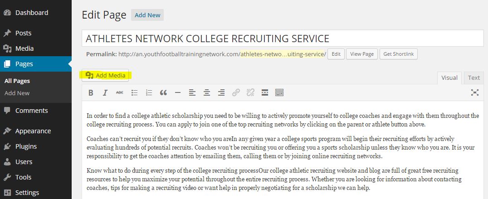This screenshot has height=199, width=488.
Task: Apply italic formatting to text
Action: [x=105, y=92]
